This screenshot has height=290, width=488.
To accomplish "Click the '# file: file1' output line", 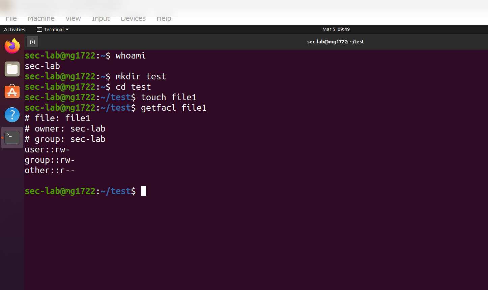I will pos(57,118).
